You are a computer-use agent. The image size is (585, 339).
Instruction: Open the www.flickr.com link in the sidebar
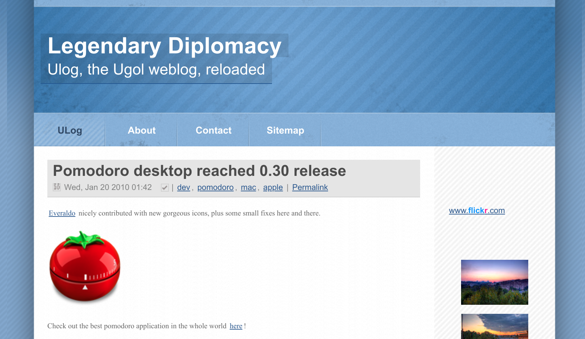tap(477, 211)
